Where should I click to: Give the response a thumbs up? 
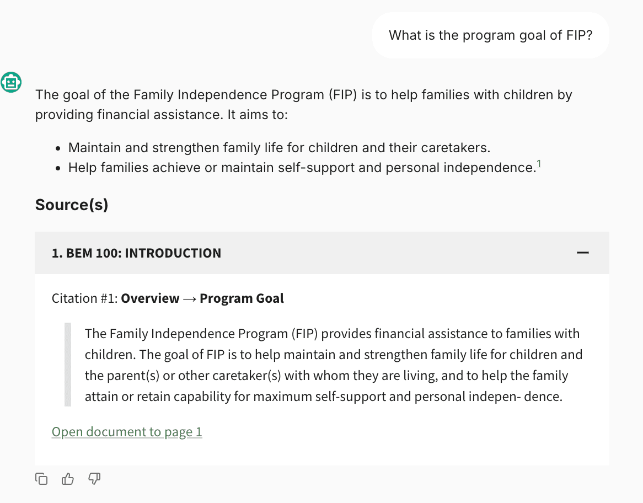(68, 479)
